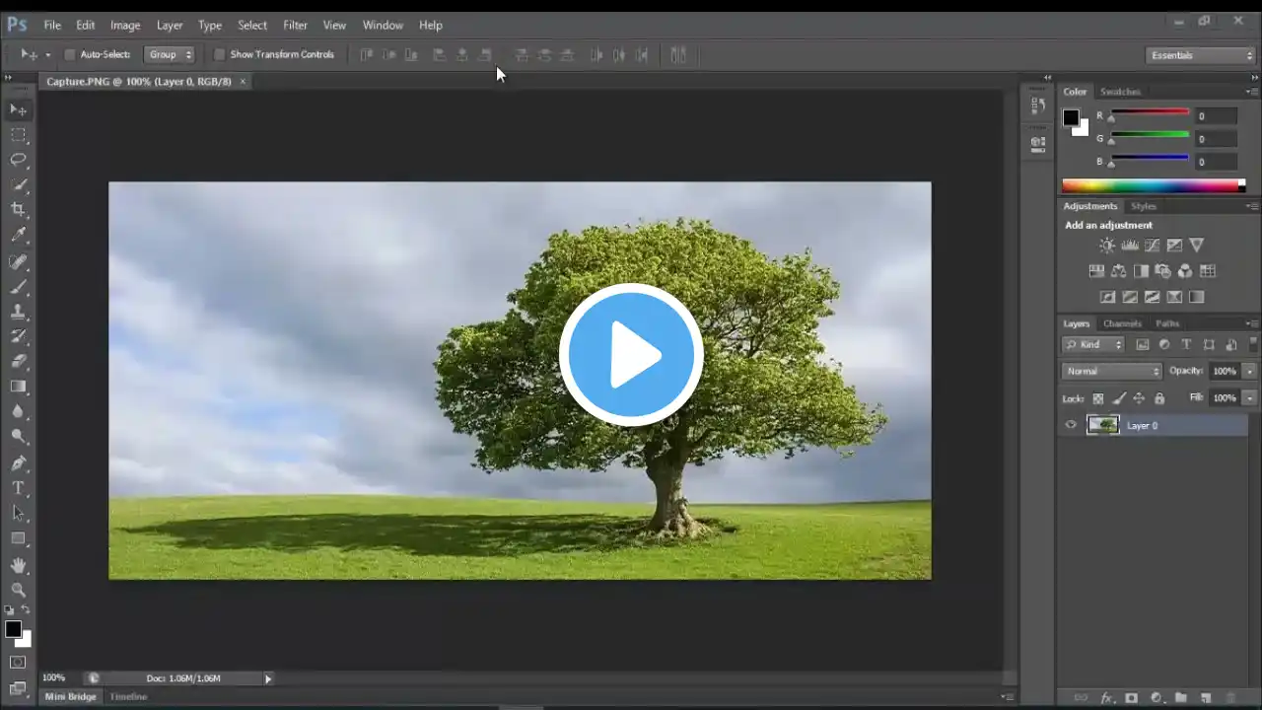Switch to the Channels tab
1262x710 pixels.
coord(1122,323)
